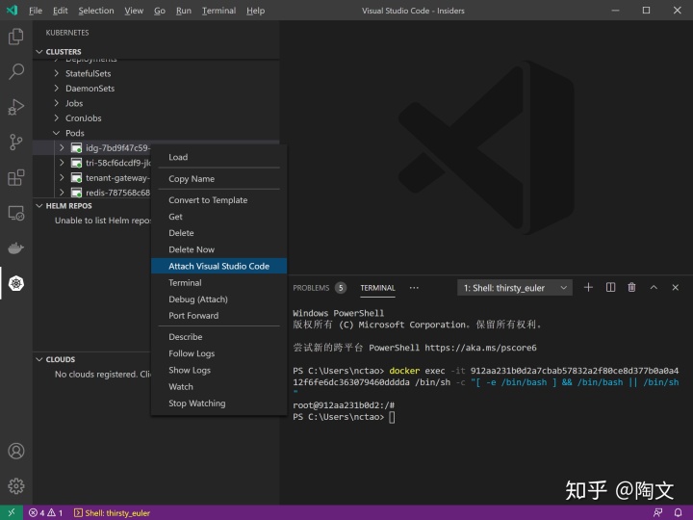
Task: Choose Copy Name from context menu
Action: [218, 179]
